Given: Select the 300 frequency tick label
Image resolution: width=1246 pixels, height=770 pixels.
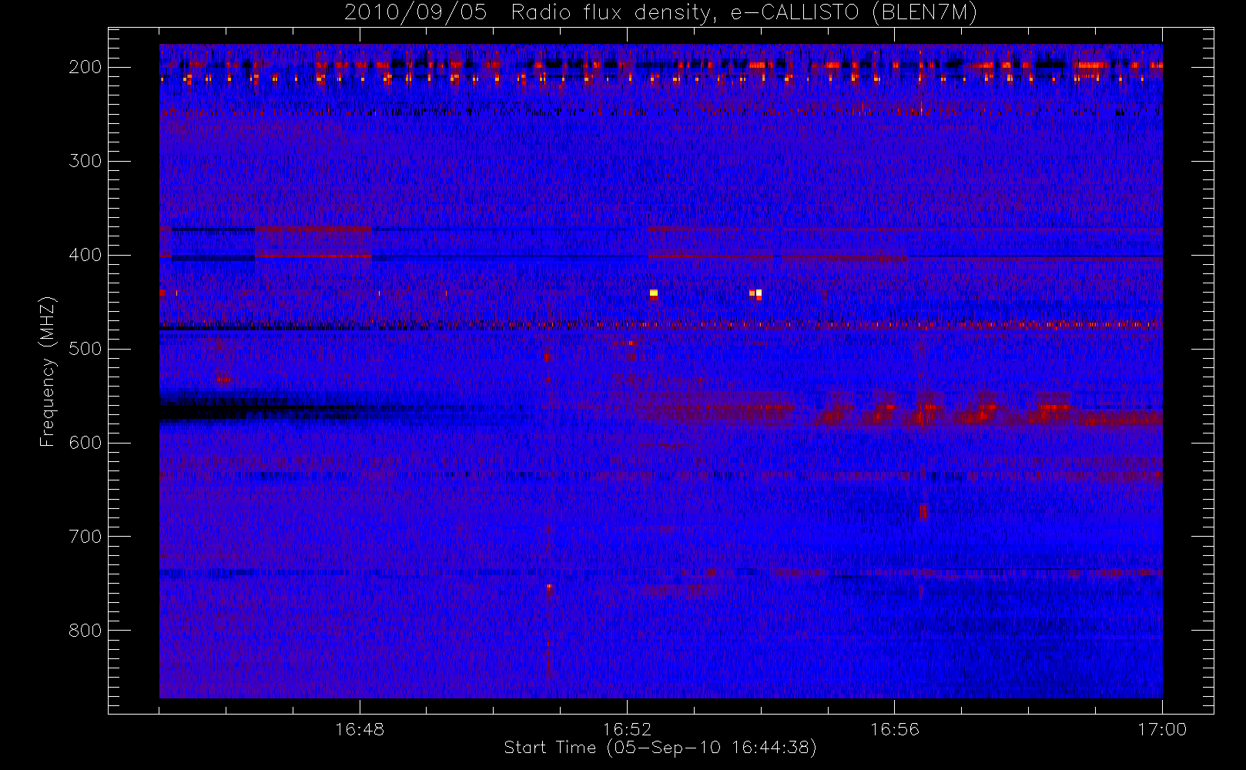Looking at the screenshot, I should (x=85, y=161).
